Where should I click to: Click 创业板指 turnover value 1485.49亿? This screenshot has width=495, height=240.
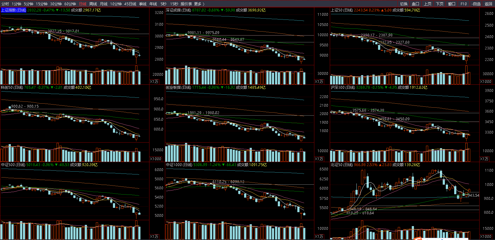pyautogui.click(x=256, y=88)
